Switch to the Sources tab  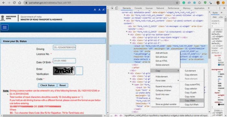[149, 8]
